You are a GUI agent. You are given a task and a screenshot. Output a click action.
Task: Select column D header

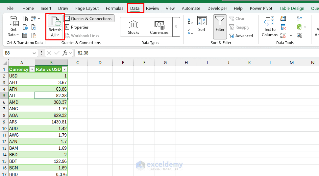pos(100,63)
